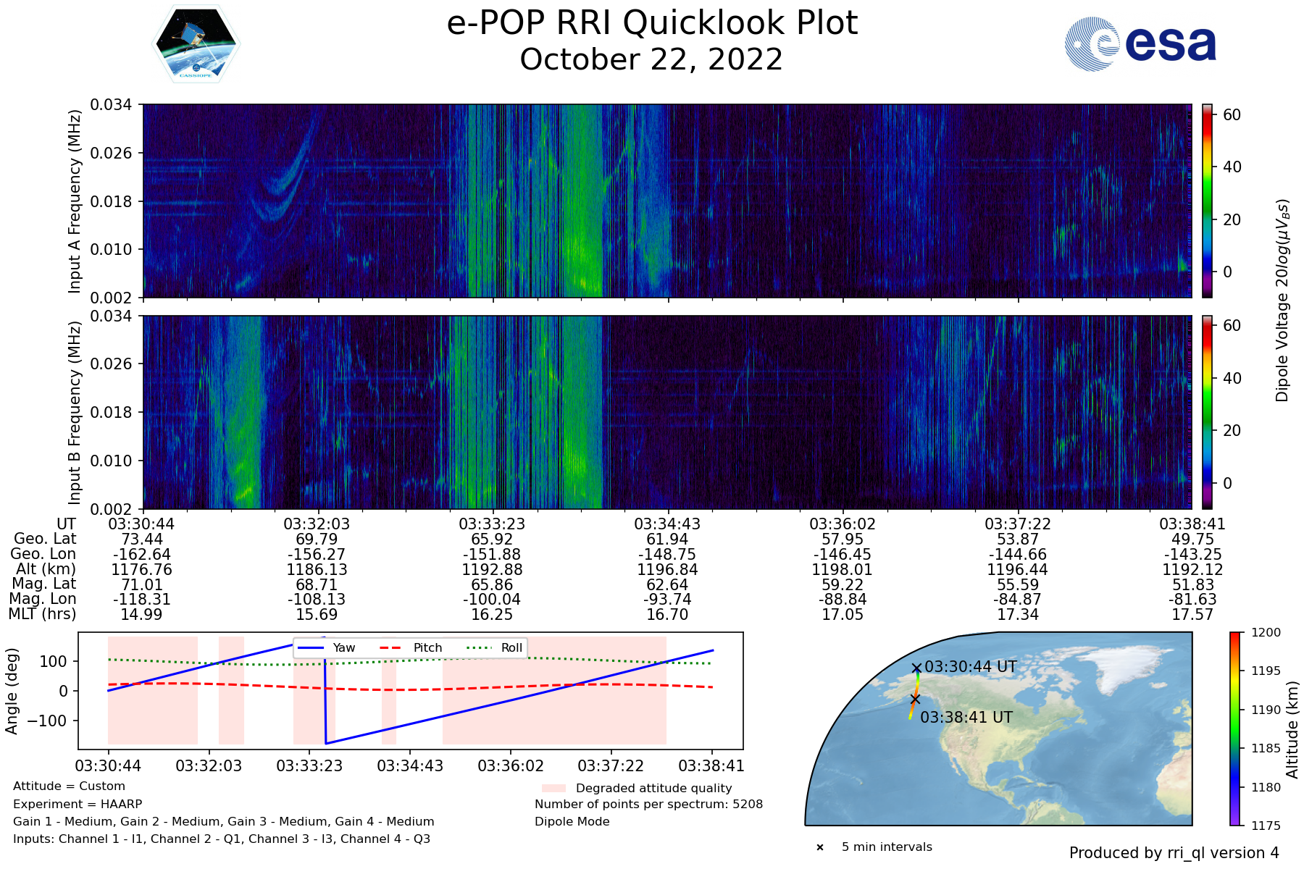Screen dimensions: 1304x869
Task: Click the title 'e-POP RRI Quicklook Plot'
Action: coord(652,23)
